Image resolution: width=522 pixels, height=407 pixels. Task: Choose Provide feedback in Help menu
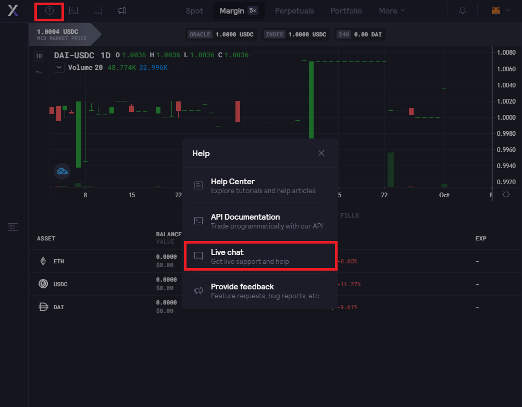(260, 290)
